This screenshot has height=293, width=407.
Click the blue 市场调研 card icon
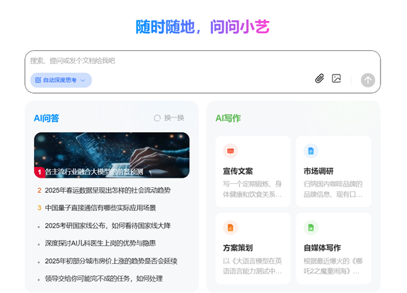tap(311, 151)
